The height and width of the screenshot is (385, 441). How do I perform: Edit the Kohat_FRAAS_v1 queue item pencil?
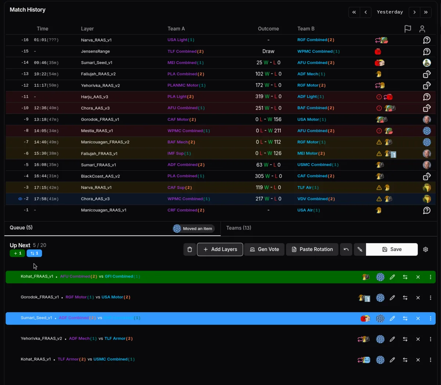(x=392, y=277)
